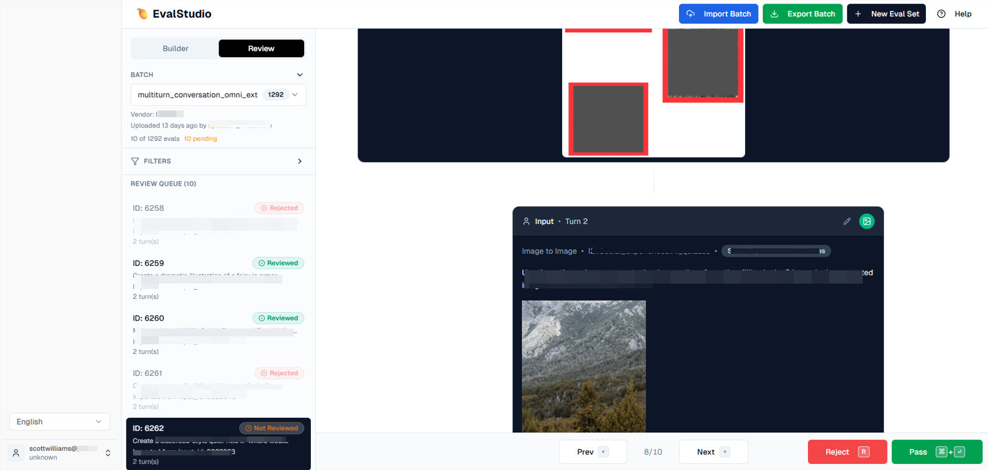Image resolution: width=988 pixels, height=470 pixels.
Task: Click the Import Batch button
Action: point(718,14)
